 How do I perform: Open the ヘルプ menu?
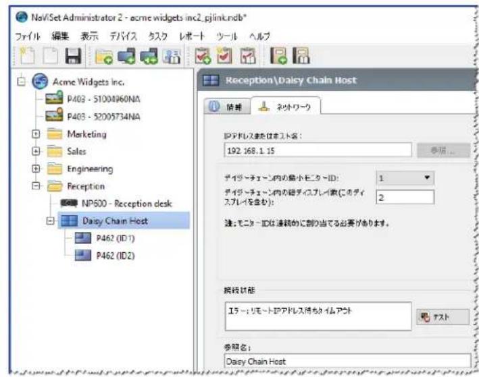tap(259, 36)
